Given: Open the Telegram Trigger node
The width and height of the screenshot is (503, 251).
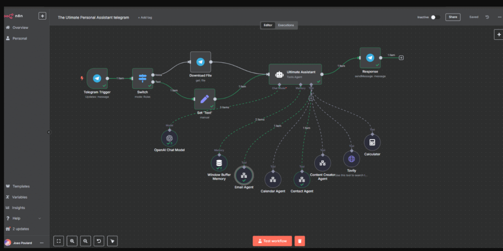Looking at the screenshot, I should pos(97,78).
